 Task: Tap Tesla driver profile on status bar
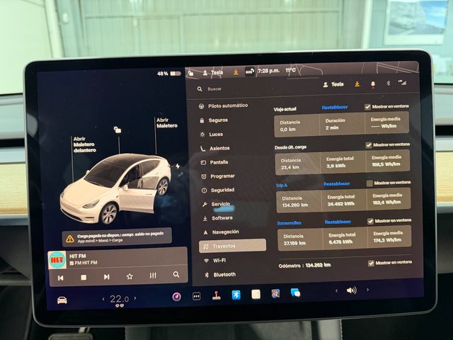click(212, 73)
